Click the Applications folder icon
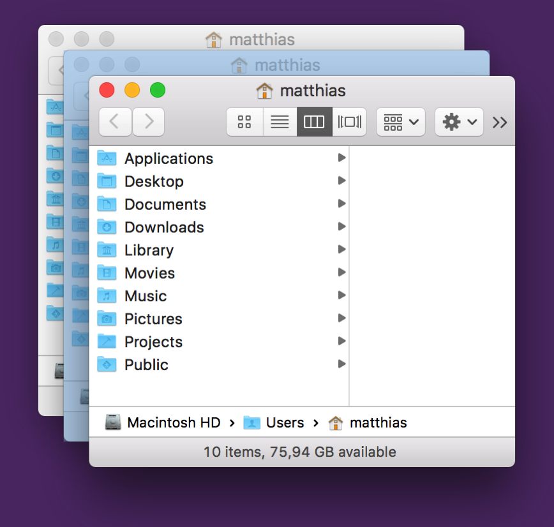554x527 pixels. 107,158
